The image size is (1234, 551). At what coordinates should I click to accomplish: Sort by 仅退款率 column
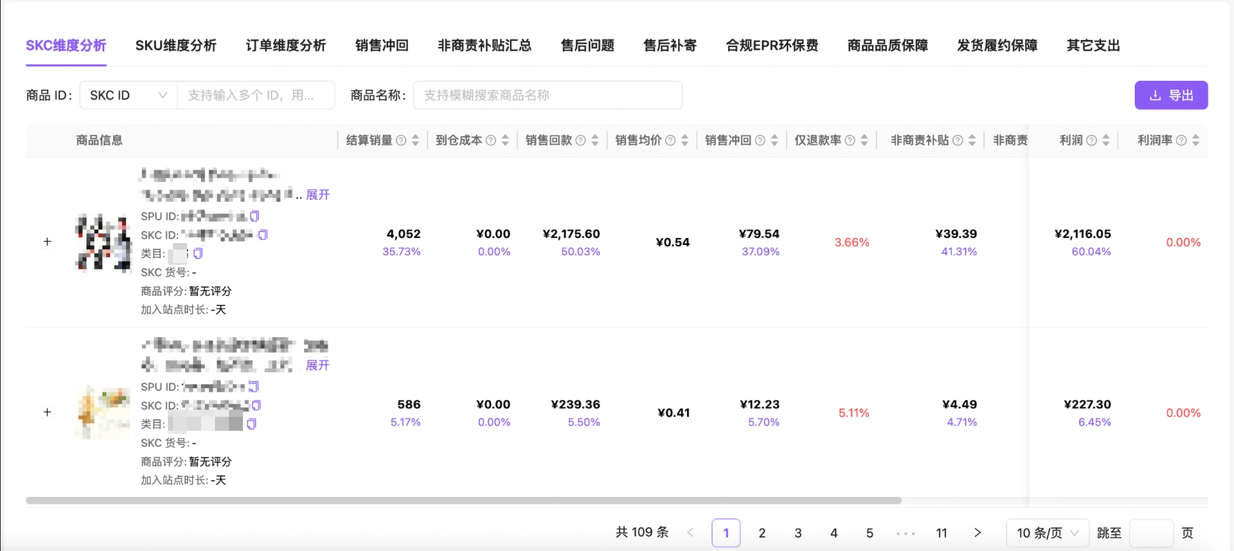[864, 140]
